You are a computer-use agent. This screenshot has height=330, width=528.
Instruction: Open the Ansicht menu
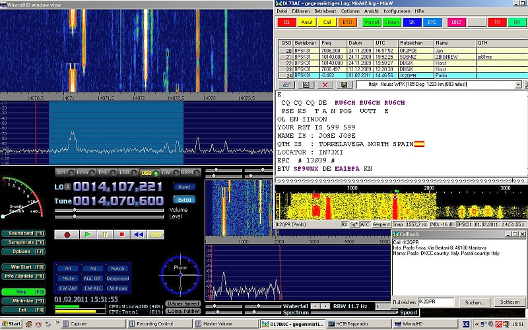[372, 11]
